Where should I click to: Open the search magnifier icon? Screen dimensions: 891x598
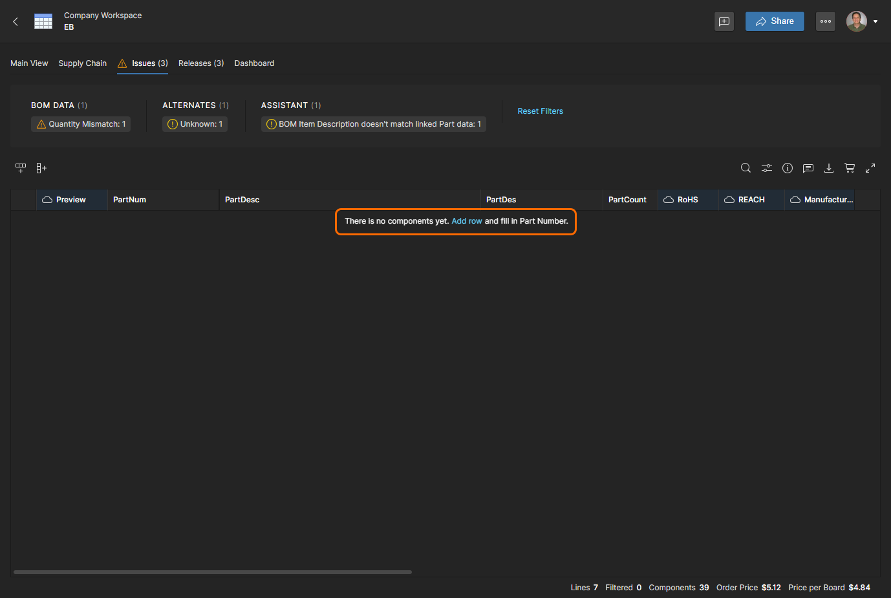746,168
